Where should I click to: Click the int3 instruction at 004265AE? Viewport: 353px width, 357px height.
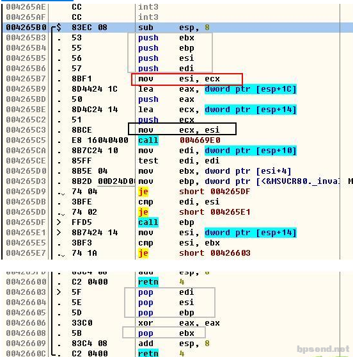pos(148,7)
